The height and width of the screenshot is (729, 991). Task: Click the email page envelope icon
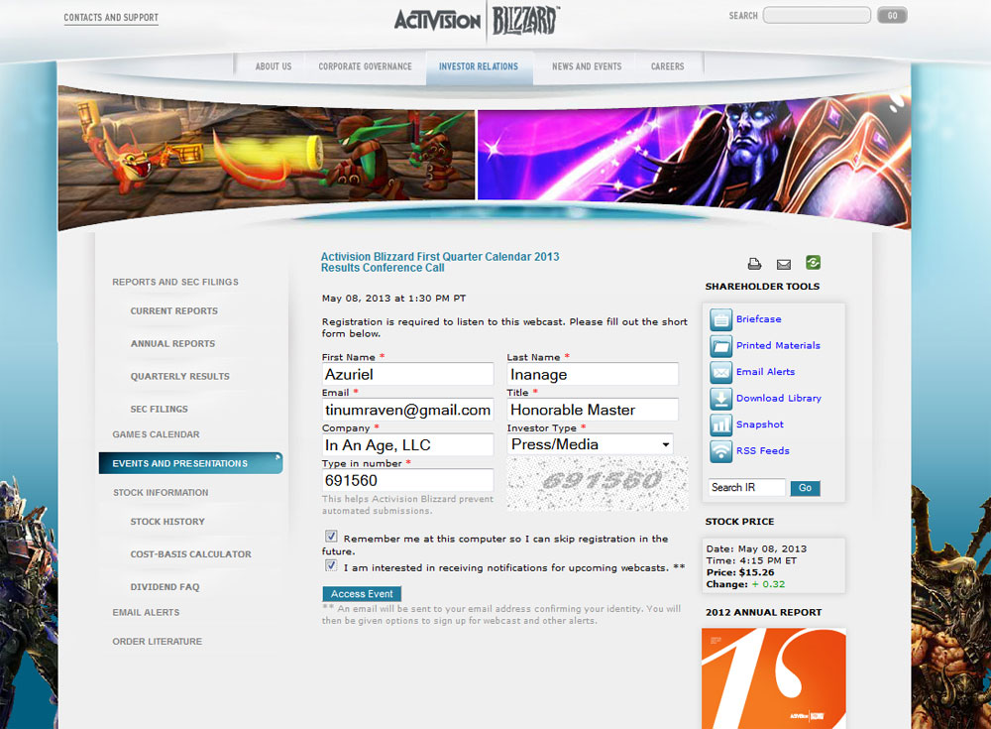click(x=784, y=264)
